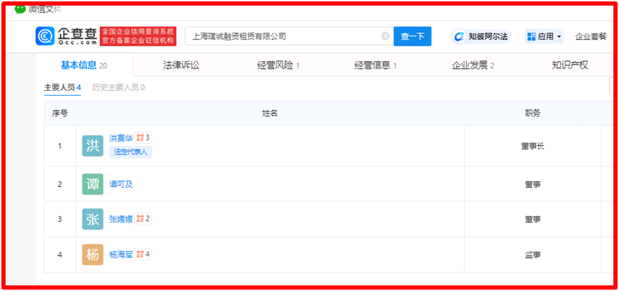
Task: Click the 企查查 Qcc.com logo
Action: tap(67, 36)
